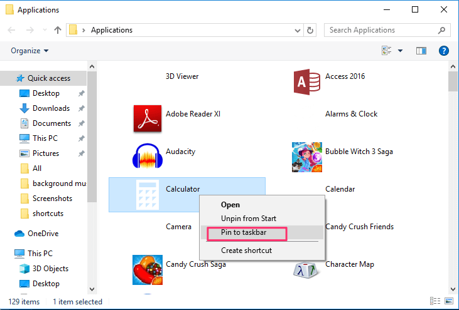Select the Candy Crush Saga icon

click(147, 270)
